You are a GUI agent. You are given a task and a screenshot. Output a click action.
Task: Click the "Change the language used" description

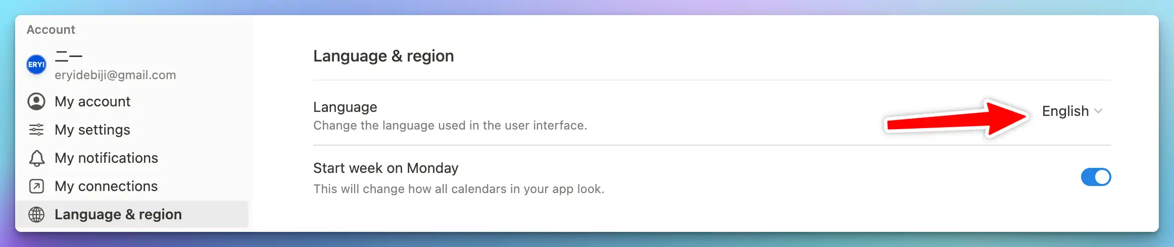click(x=450, y=126)
